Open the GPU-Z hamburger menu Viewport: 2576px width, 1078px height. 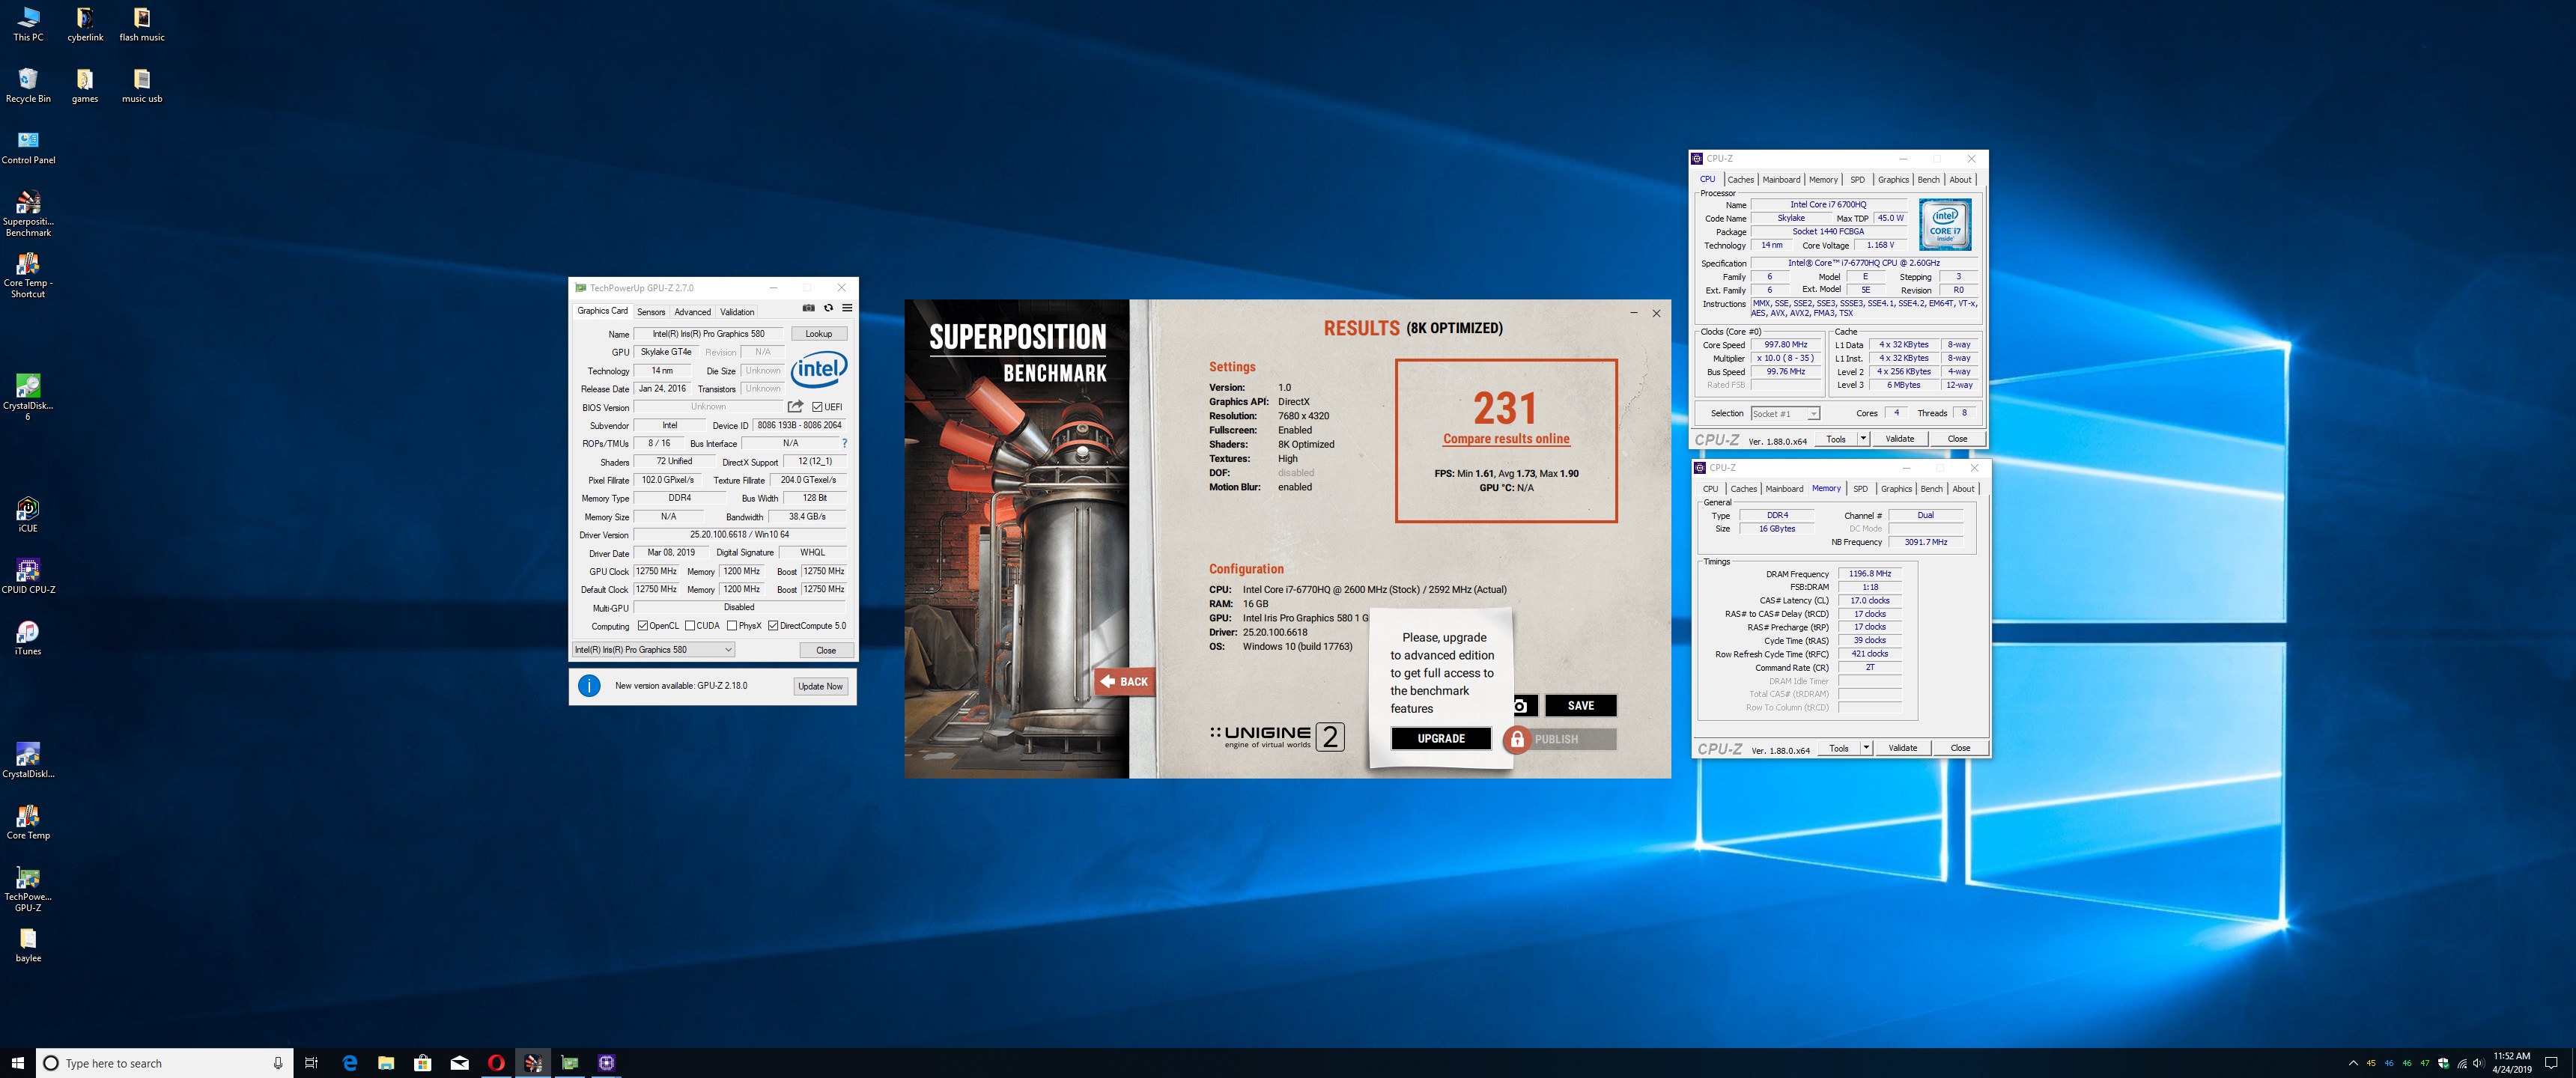(x=847, y=308)
